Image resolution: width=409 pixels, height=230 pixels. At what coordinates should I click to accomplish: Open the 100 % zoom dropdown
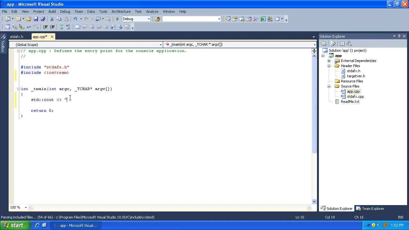pyautogui.click(x=26, y=207)
